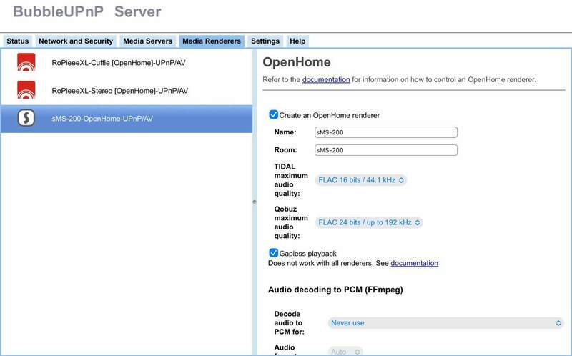Screen dimensions: 572x356
Task: Open the OpenHome documentation link
Action: 326,79
